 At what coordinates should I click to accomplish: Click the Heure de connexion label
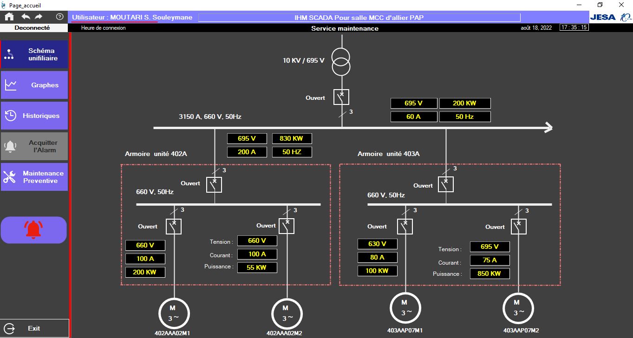(103, 28)
